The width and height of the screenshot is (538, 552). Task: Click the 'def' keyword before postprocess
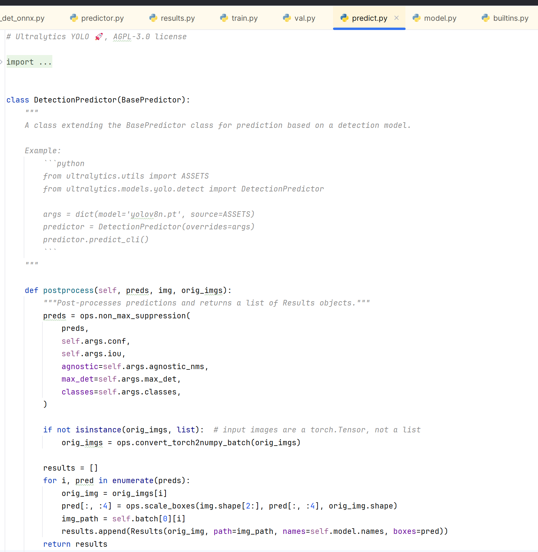pyautogui.click(x=32, y=290)
